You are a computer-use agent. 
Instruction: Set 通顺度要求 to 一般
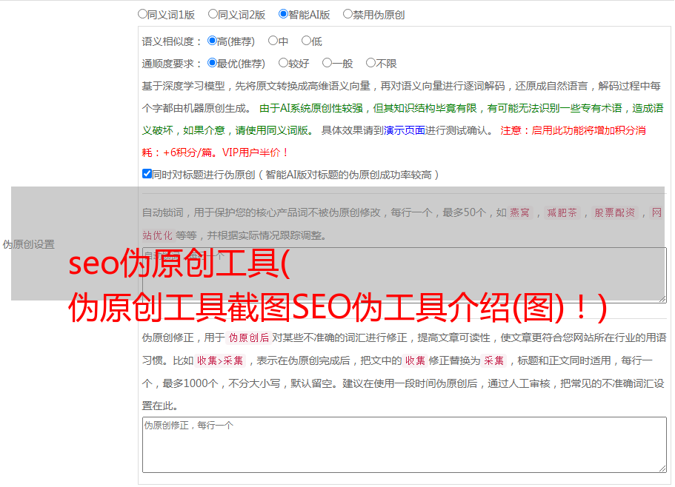327,63
